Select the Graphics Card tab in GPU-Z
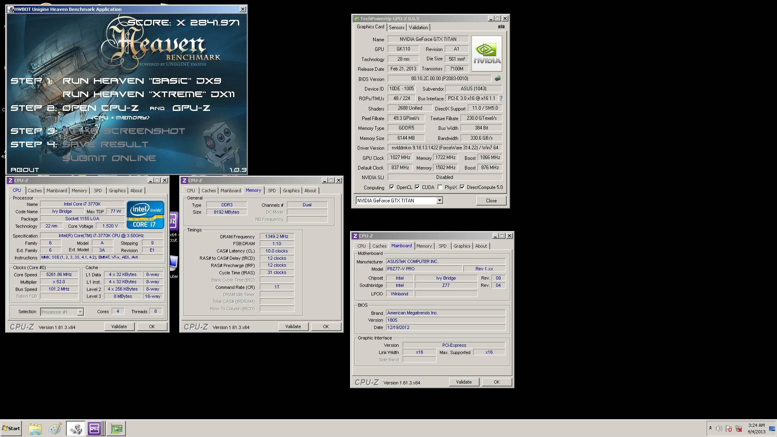Viewport: 777px width, 437px height. (x=370, y=27)
